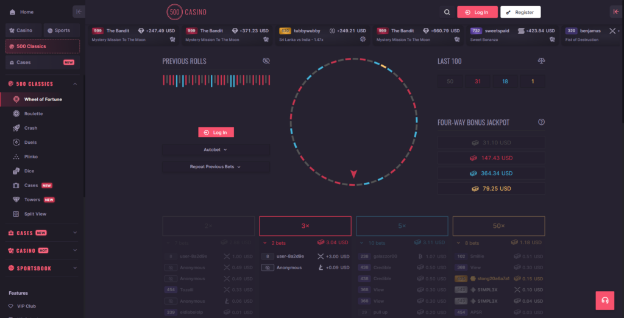This screenshot has height=318, width=624.
Task: Bet on the 5× multiplier
Action: (x=402, y=226)
